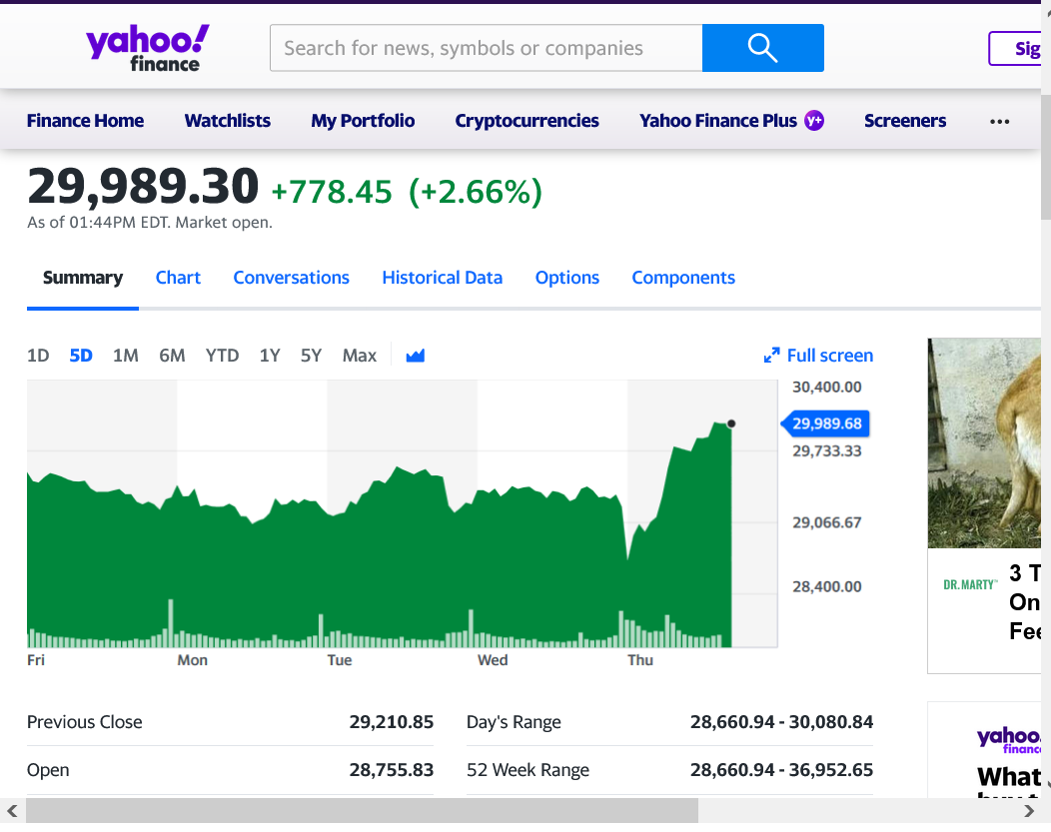
Task: Open the Components tab
Action: click(x=683, y=278)
